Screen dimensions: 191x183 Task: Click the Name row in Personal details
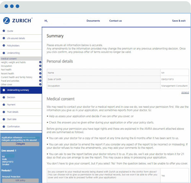point(118,73)
